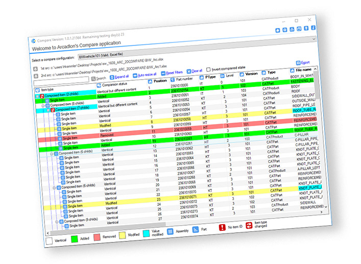Select the OUTSIDE_WALI file name cell
Image resolution: width=361 pixels, height=264 pixels.
(x=304, y=101)
